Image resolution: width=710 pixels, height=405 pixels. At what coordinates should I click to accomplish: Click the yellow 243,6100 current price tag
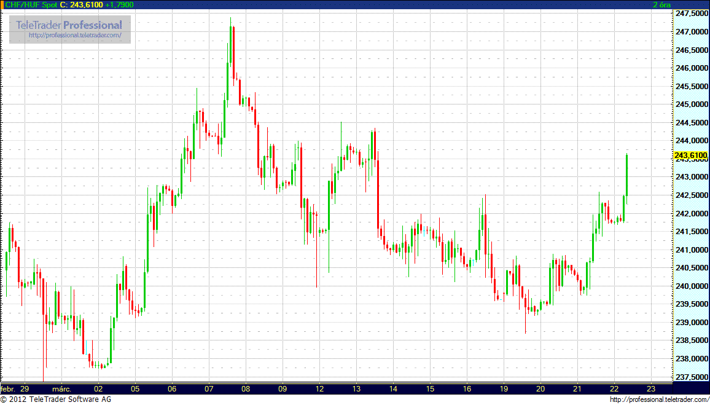click(691, 155)
